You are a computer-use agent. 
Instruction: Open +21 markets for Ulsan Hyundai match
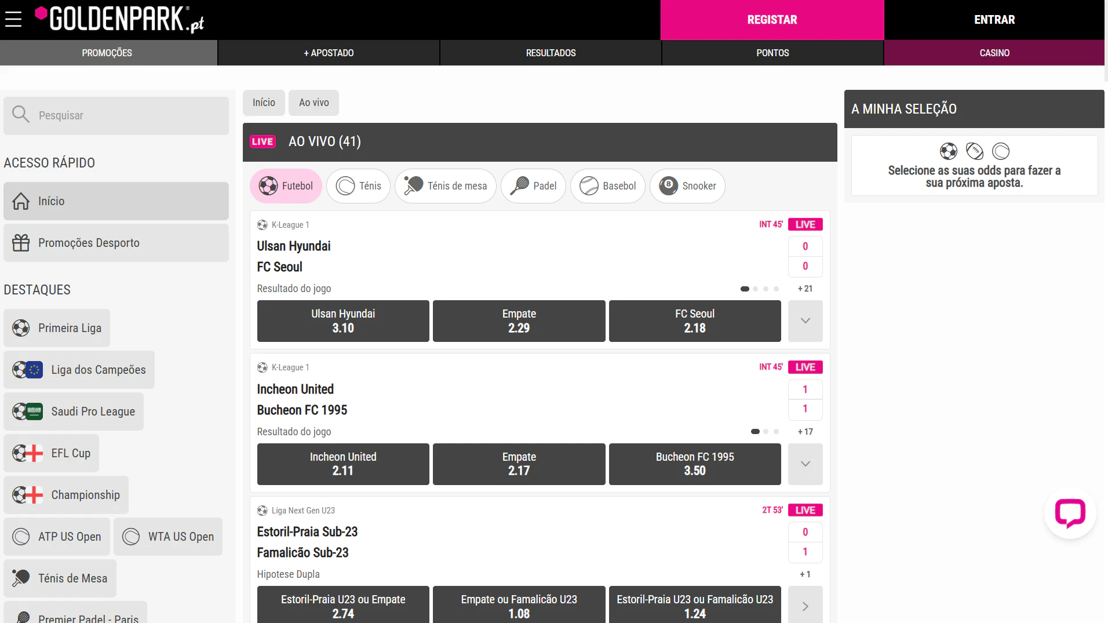[805, 289]
